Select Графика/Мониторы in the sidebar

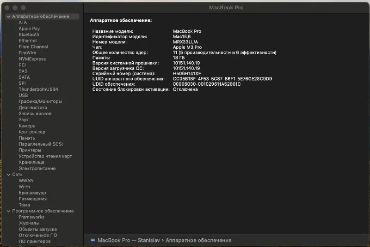point(40,101)
